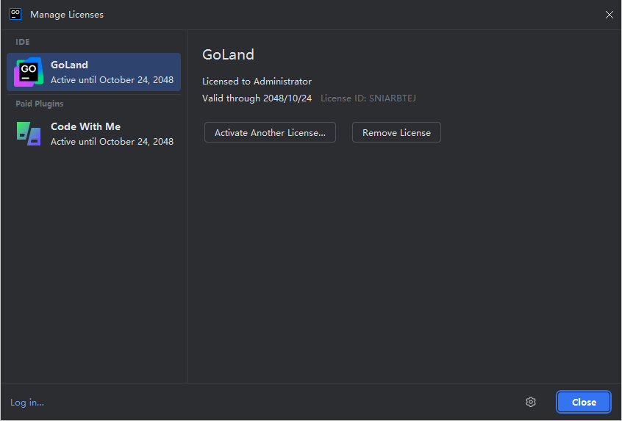Click the Manage Licenses window title
622x421 pixels.
click(67, 15)
